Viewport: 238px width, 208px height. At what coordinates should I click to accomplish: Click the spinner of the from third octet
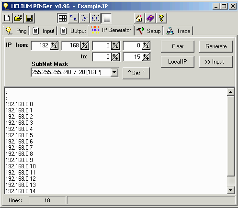(x=115, y=45)
